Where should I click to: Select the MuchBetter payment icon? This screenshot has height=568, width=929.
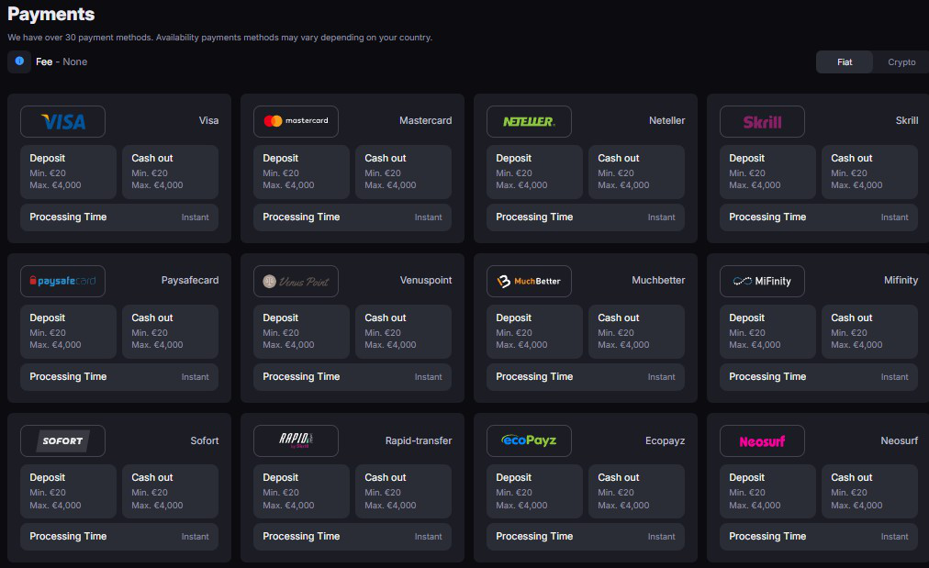point(529,280)
